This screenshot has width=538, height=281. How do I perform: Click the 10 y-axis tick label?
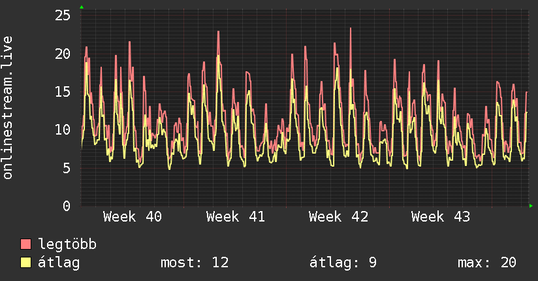click(x=63, y=130)
